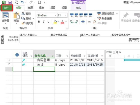140x105 pixels.
Task: Select the 2018/5/15 finish date cell
Action: pyautogui.click(x=95, y=60)
